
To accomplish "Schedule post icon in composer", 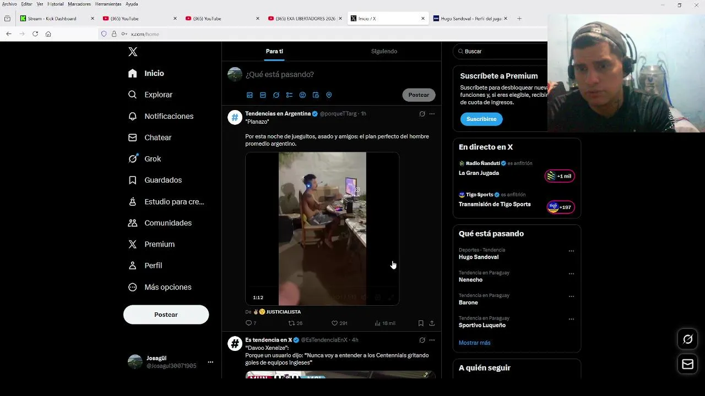I will 316,95.
